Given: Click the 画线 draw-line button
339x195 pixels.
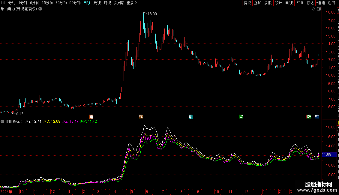Looking at the screenshot, I should (x=289, y=3).
